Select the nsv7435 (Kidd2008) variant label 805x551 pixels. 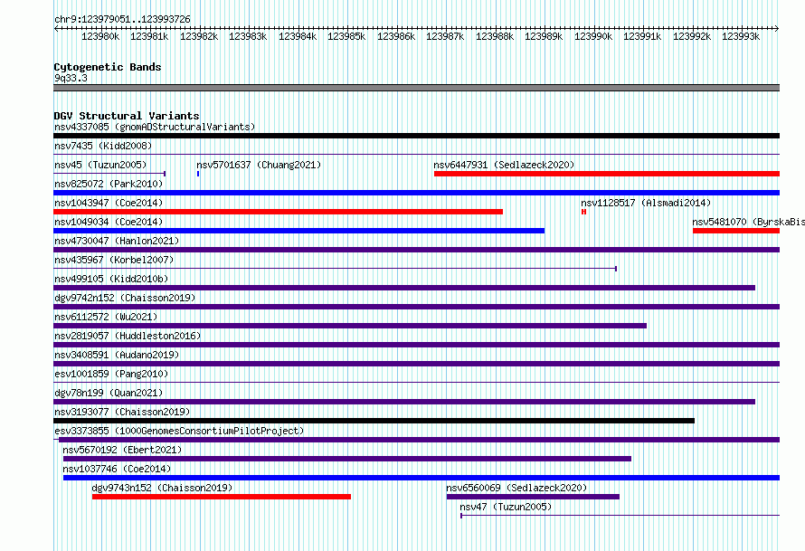[x=103, y=146]
